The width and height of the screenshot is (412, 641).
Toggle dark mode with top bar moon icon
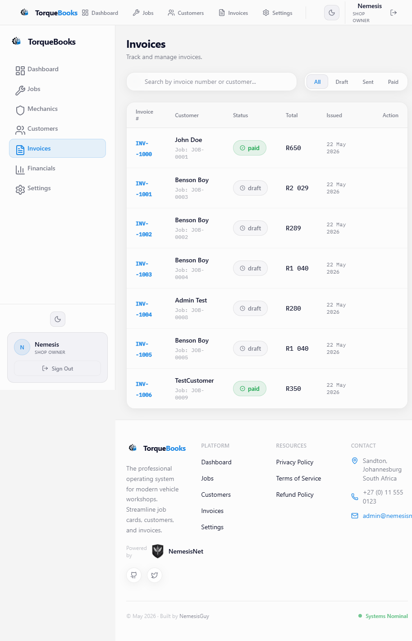pyautogui.click(x=332, y=13)
